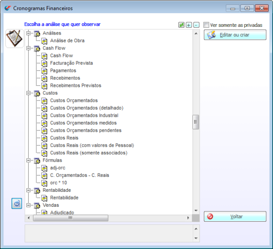Click the Custos Reais (somente associados) document icon
Image resolution: width=273 pixels, height=249 pixels.
coord(45,153)
